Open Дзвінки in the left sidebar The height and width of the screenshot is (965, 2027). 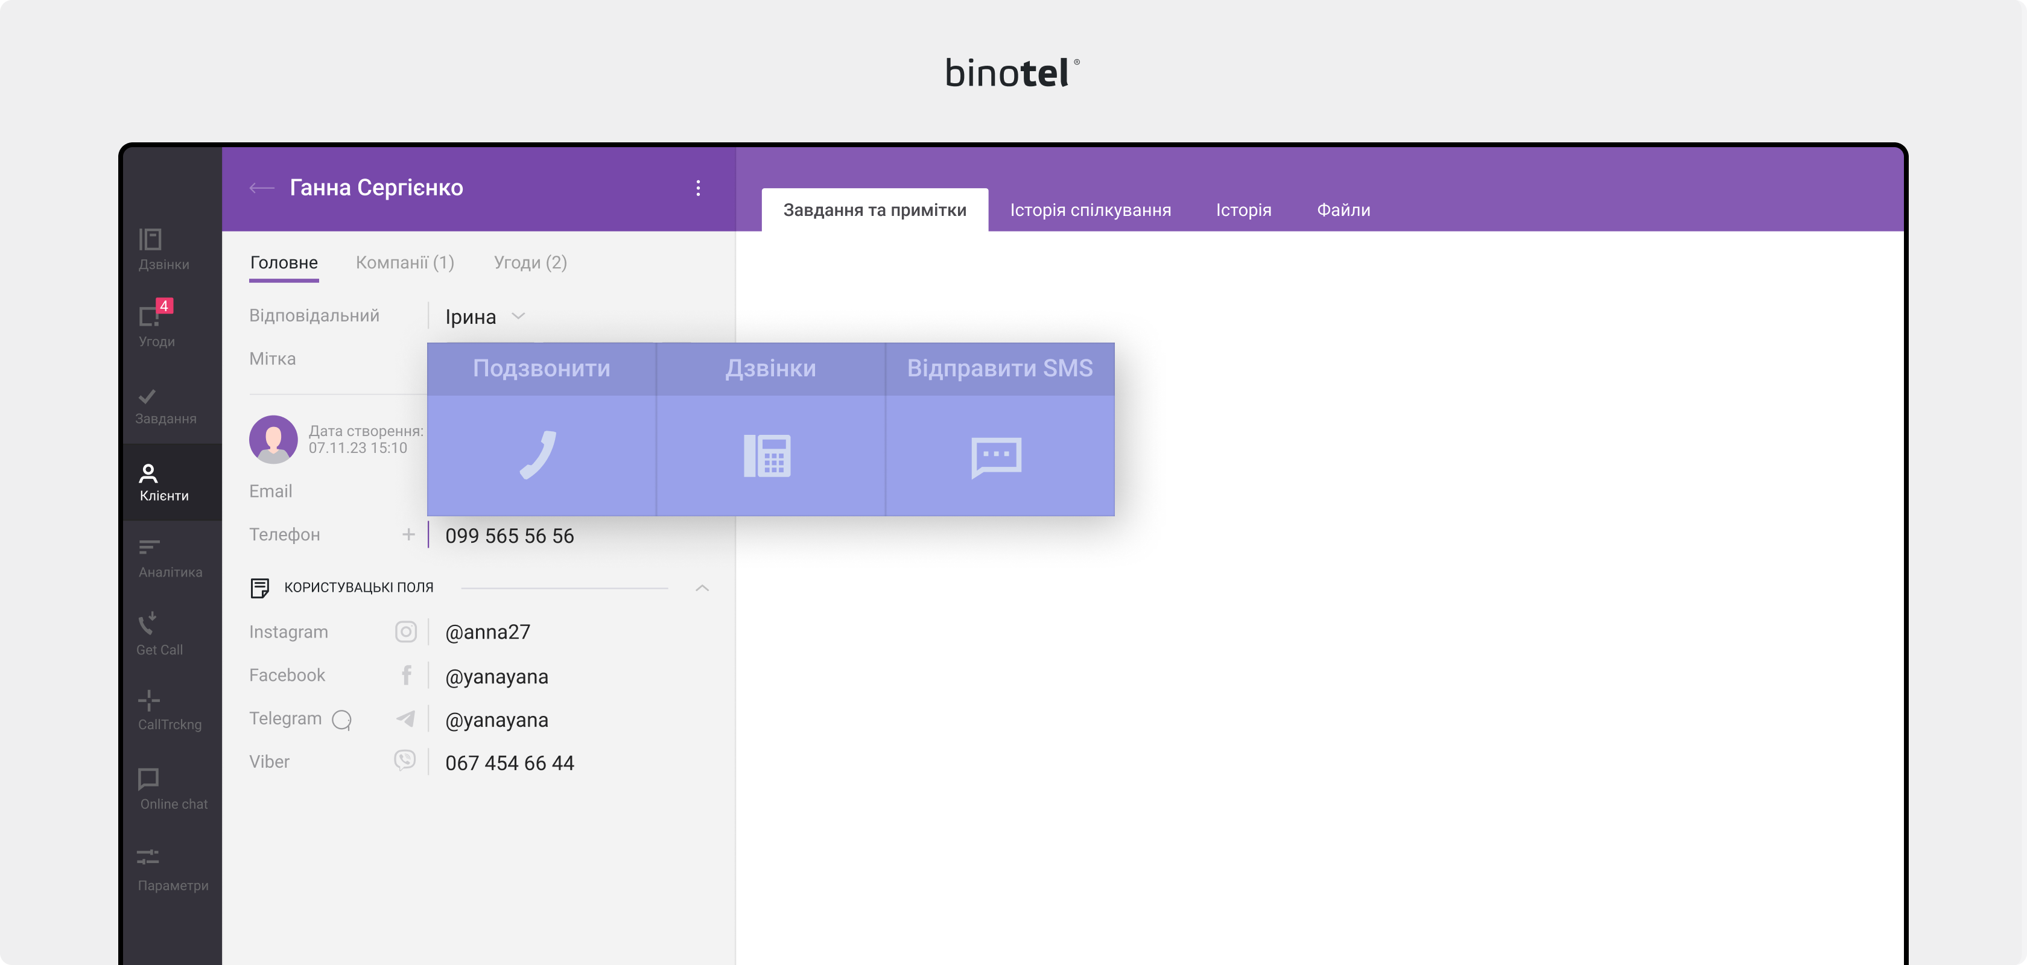coord(163,249)
